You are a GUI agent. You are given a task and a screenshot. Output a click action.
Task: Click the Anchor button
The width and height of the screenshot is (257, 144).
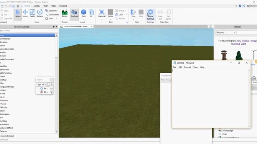(x=120, y=18)
